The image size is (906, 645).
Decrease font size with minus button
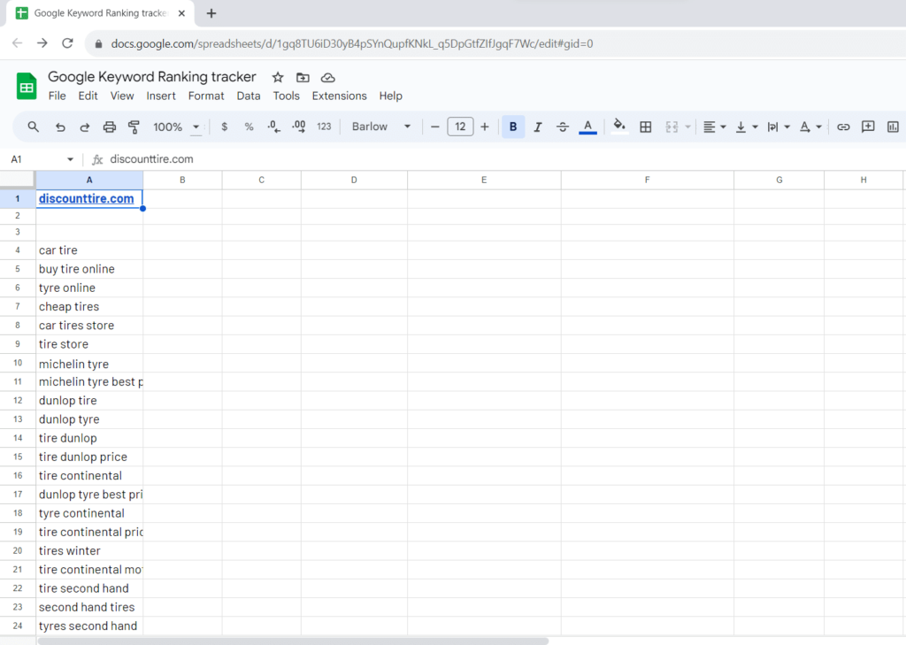point(435,127)
